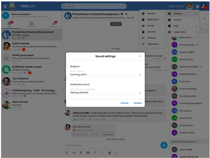Click the attach file paperclip icon

click(66, 153)
